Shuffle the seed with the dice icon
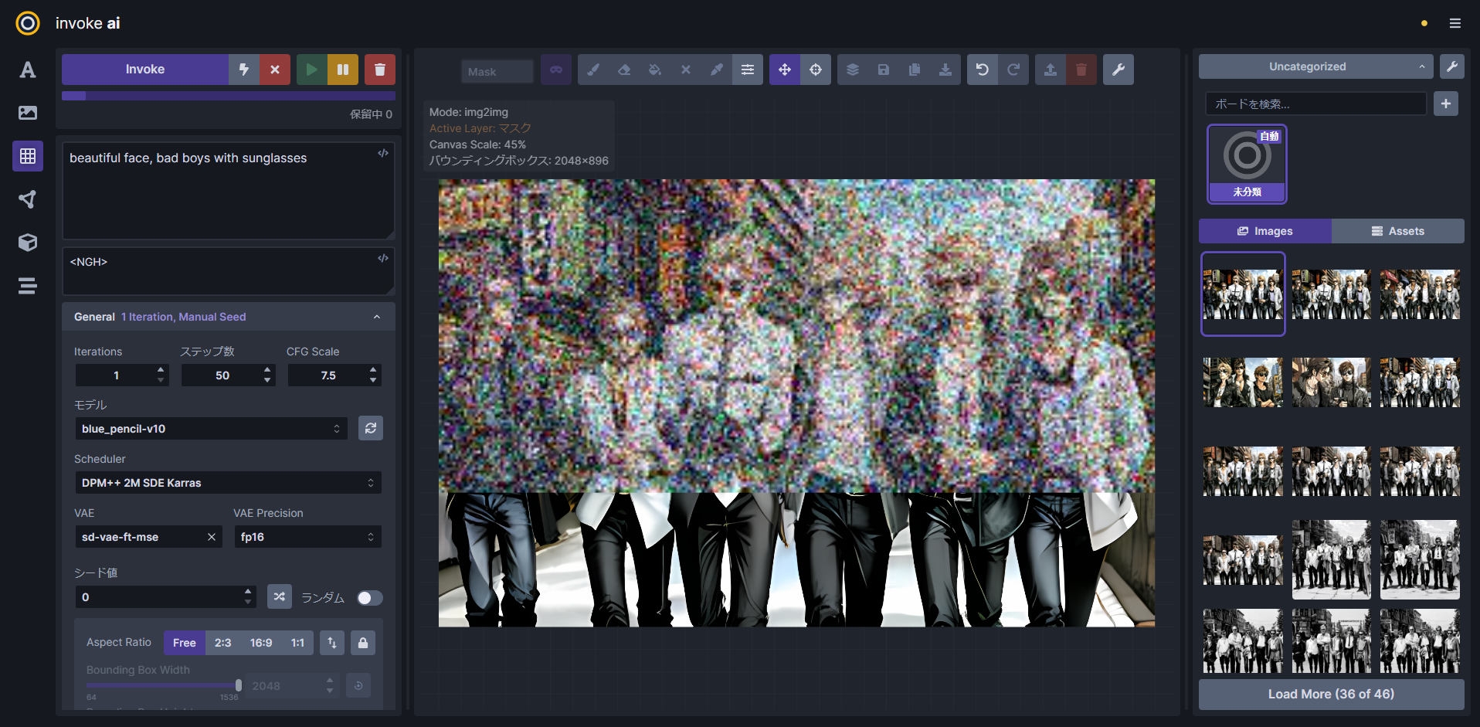1480x727 pixels. click(280, 596)
